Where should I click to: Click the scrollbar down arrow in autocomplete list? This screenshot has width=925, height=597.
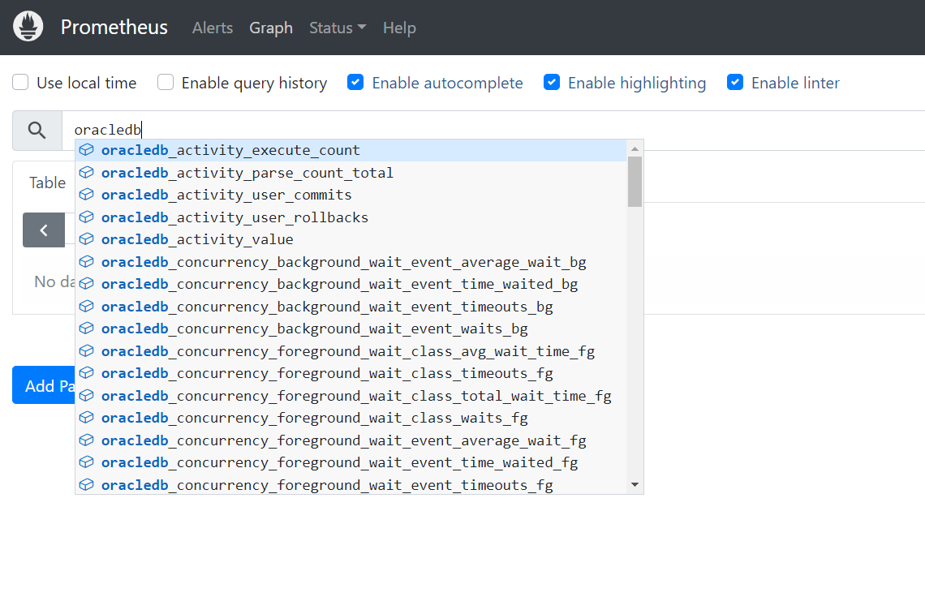point(635,485)
